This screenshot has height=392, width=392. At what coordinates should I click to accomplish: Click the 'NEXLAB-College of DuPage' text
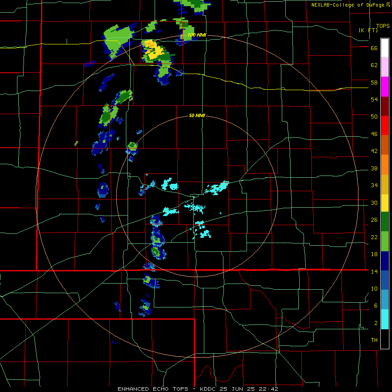coord(349,5)
